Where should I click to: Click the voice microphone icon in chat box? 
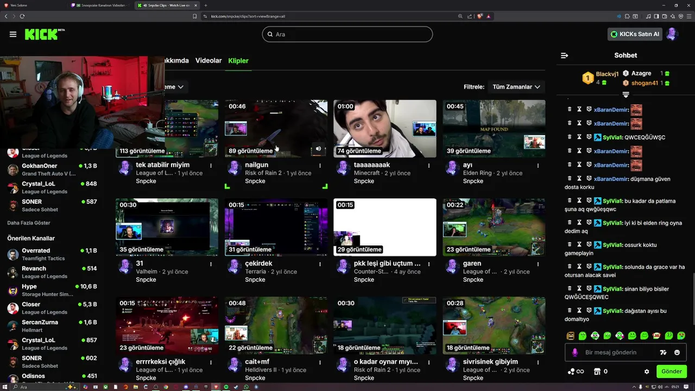[x=575, y=352]
